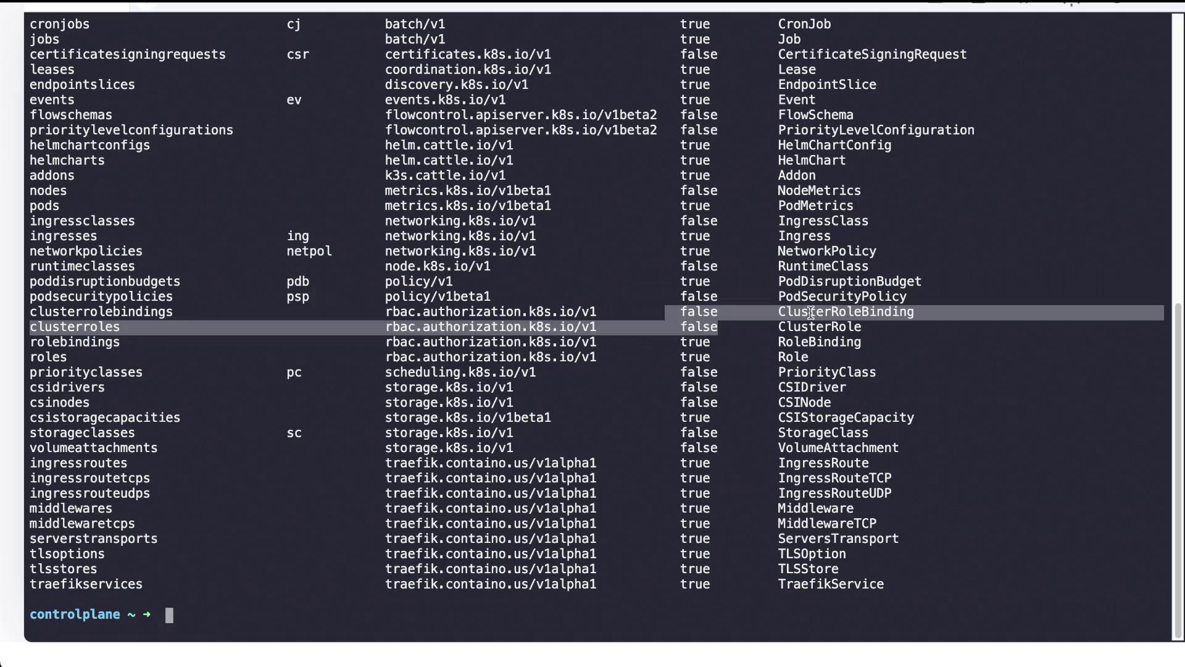The image size is (1185, 667).
Task: Click the 'IngressRouteTCP' kind entry
Action: point(834,478)
